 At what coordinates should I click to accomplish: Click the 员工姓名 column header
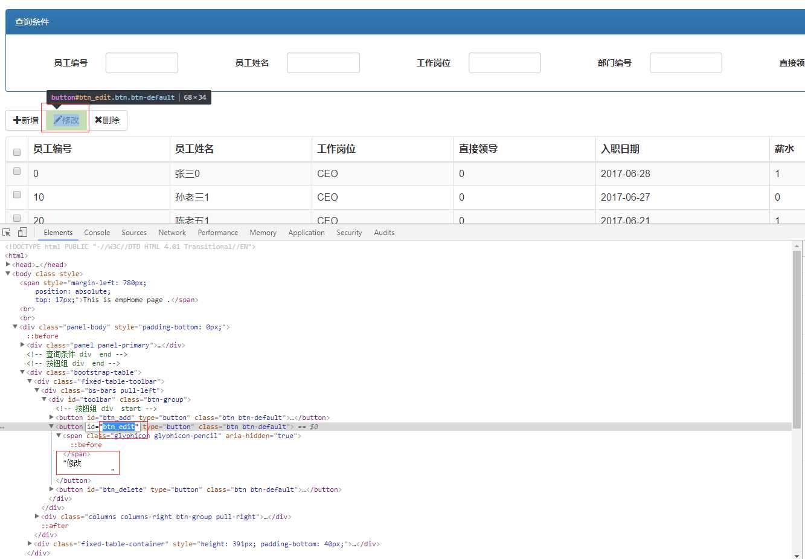[241, 149]
